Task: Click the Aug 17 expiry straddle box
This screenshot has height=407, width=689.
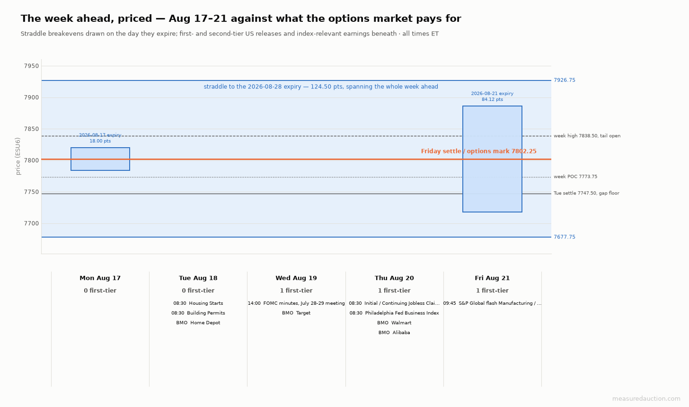Action: click(100, 159)
